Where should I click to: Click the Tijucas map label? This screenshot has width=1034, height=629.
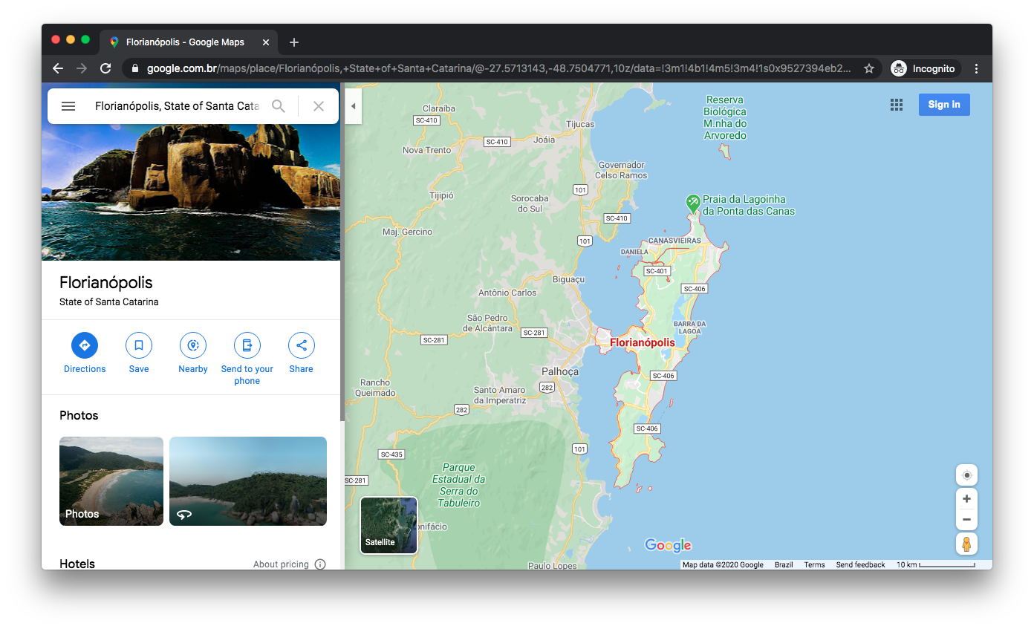click(580, 124)
